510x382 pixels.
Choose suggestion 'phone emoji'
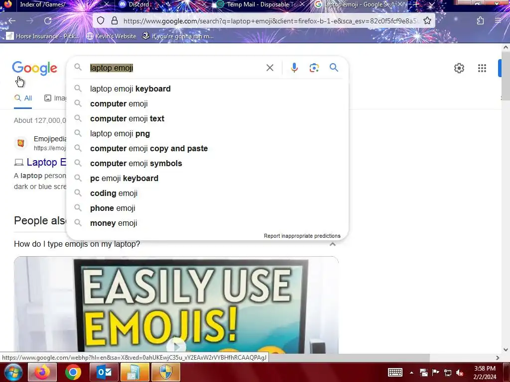pos(207,208)
